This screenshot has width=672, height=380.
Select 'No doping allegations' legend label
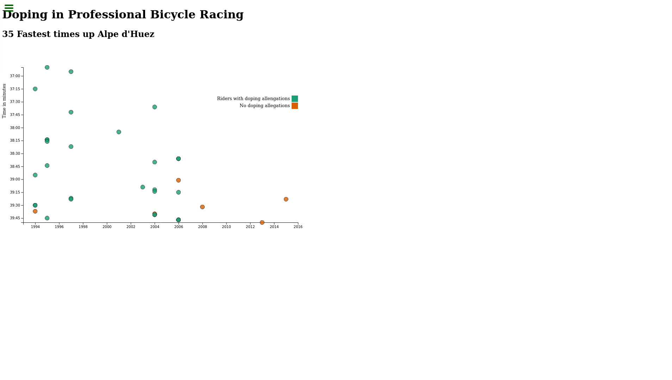(265, 106)
